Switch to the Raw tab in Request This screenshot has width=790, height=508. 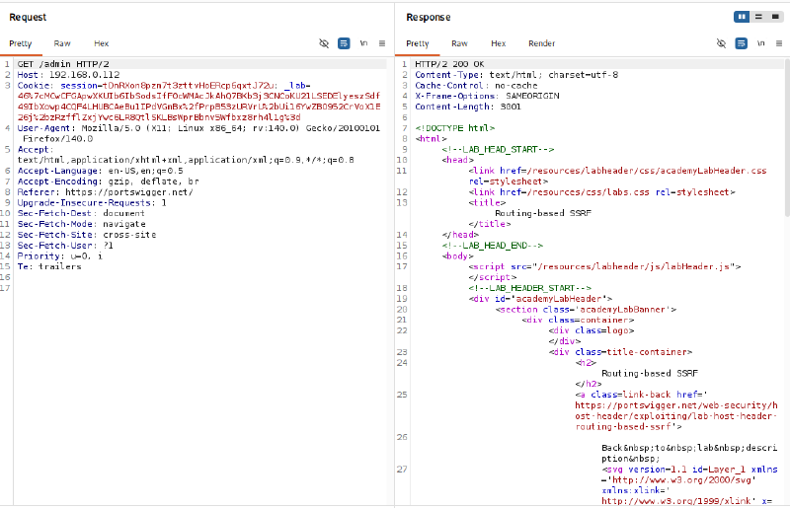62,43
